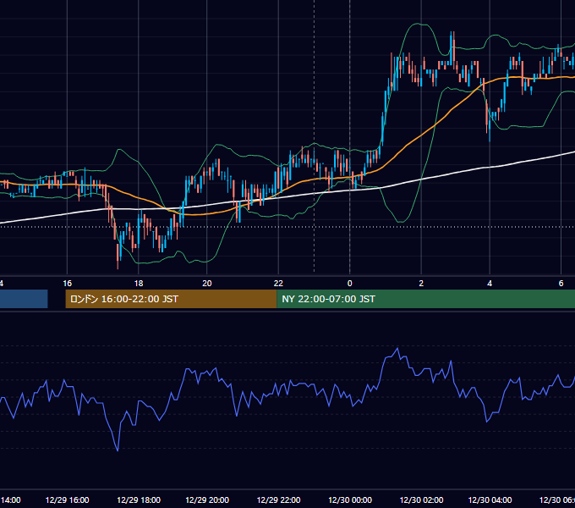Click the "16" hour label on the price chart axis
This screenshot has width=575, height=508.
pos(67,284)
